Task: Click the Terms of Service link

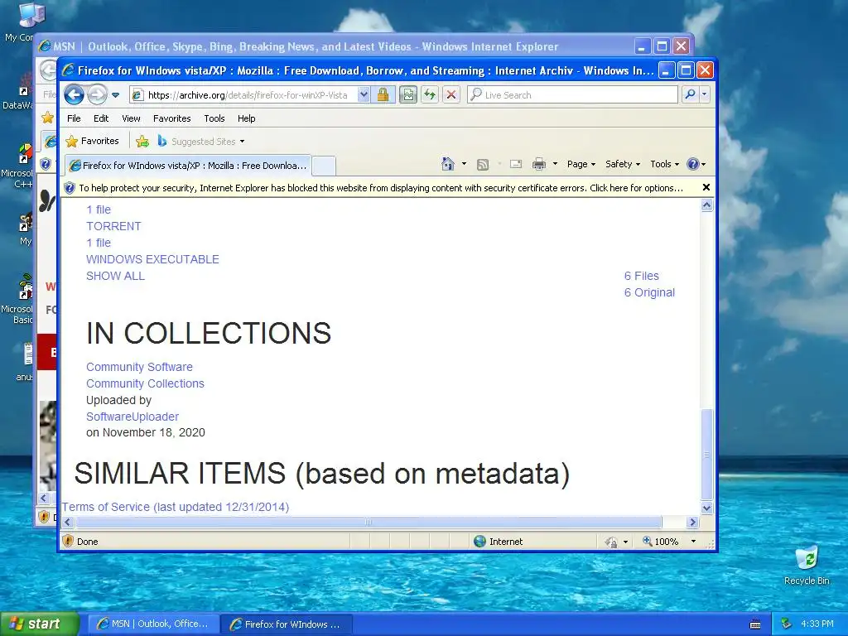Action: point(176,507)
